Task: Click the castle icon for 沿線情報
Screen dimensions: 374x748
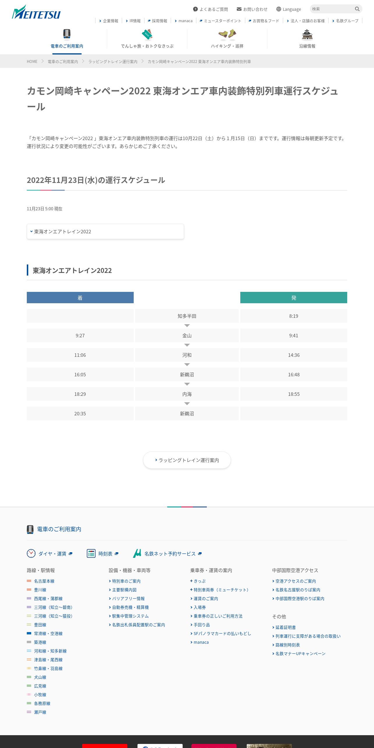Action: coord(307,34)
